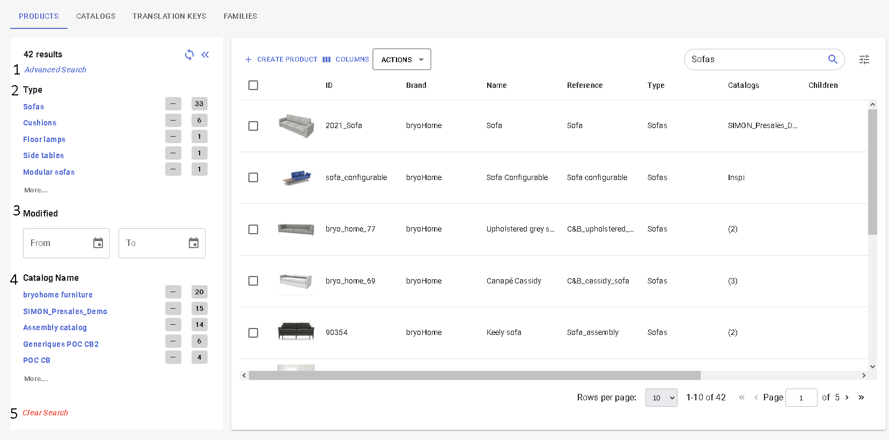Open the Translation Keys tab
889x440 pixels.
coord(169,16)
